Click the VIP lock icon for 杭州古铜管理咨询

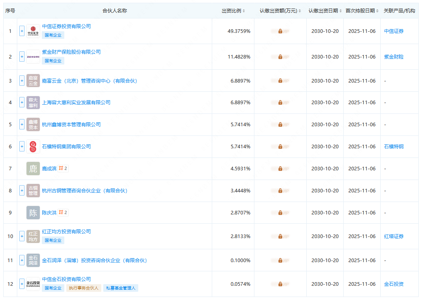click(280, 191)
